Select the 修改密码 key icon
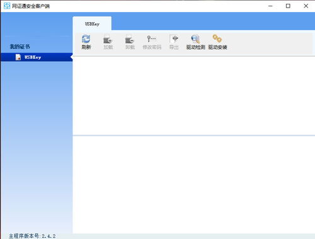 [x=152, y=38]
